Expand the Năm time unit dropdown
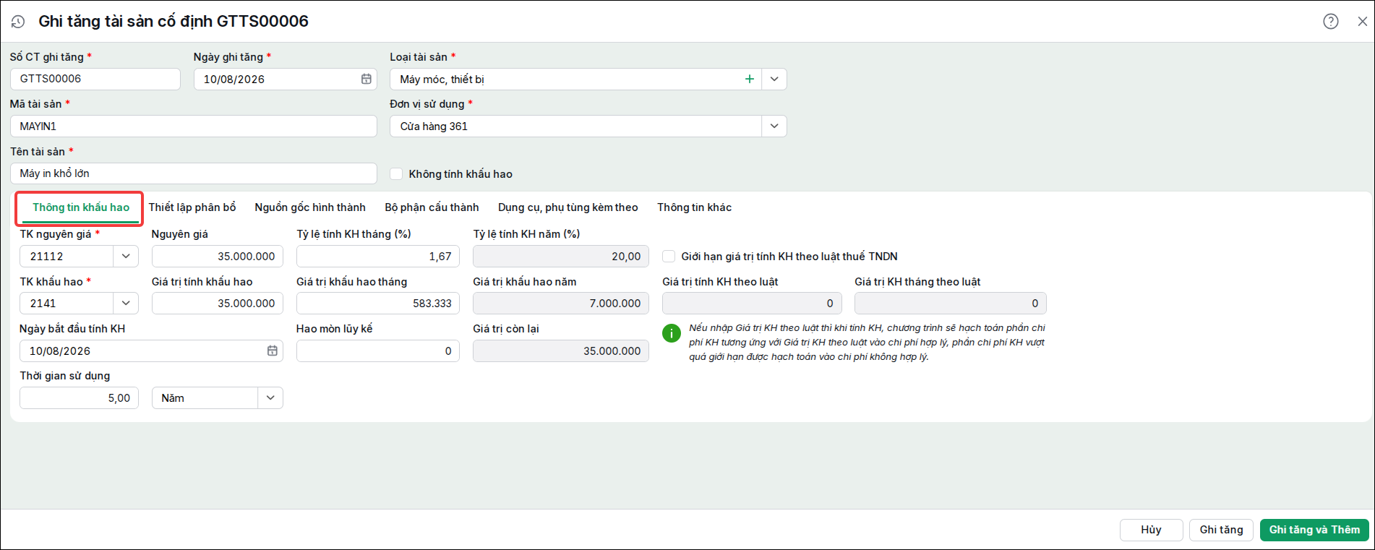Screen dimensions: 1375x550 click(x=270, y=398)
